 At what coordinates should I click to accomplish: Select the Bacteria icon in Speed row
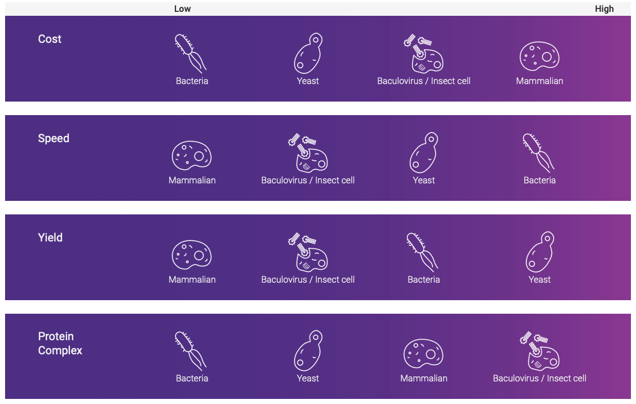(538, 152)
